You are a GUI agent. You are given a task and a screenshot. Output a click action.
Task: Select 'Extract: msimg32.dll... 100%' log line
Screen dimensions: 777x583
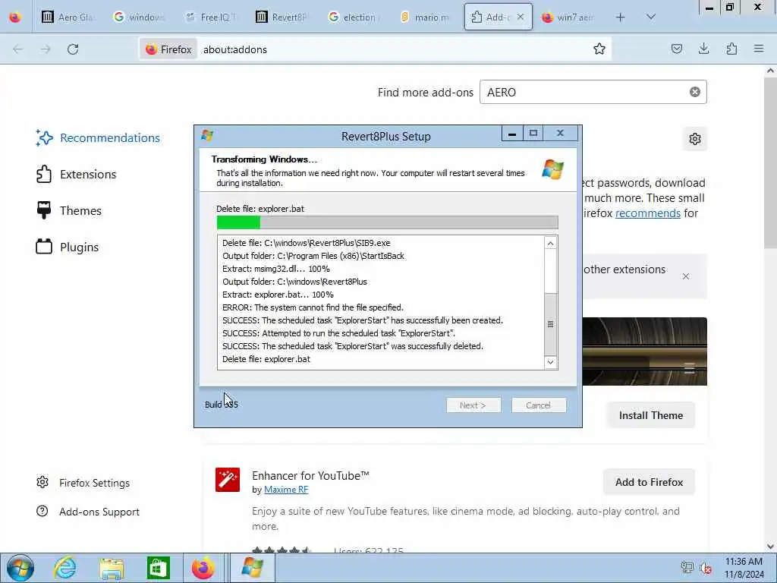click(x=276, y=269)
